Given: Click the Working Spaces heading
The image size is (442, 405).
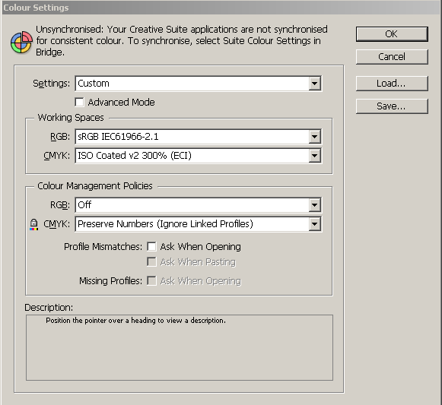Looking at the screenshot, I should [x=71, y=118].
